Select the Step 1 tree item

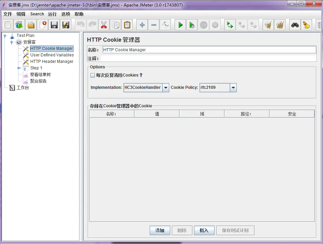click(36, 68)
